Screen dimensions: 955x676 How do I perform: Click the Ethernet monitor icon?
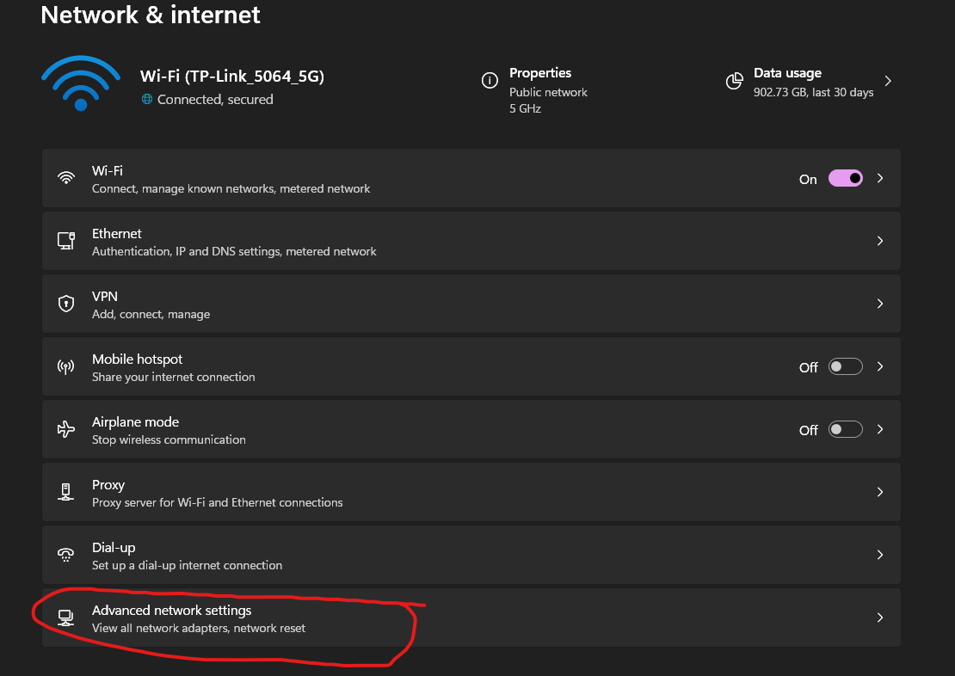point(66,241)
